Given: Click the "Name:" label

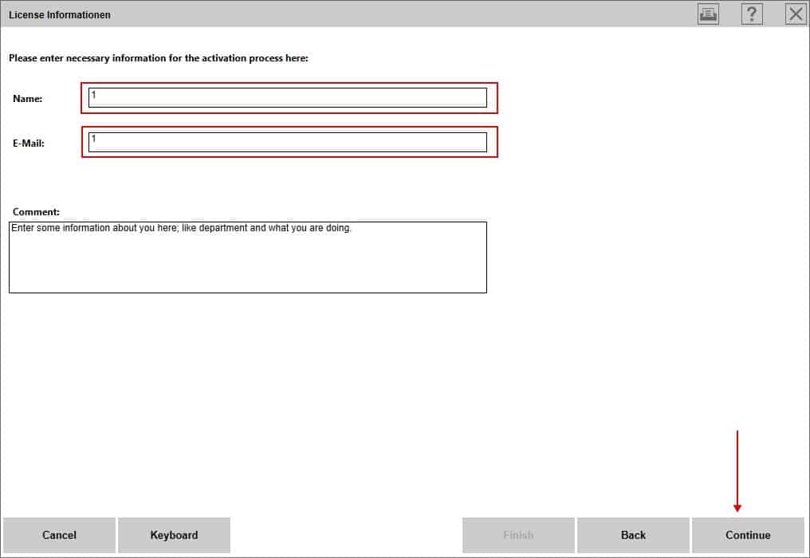Looking at the screenshot, I should pyautogui.click(x=28, y=99).
